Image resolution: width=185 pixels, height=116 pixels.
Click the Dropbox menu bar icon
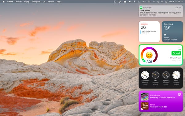[x=120, y=2]
